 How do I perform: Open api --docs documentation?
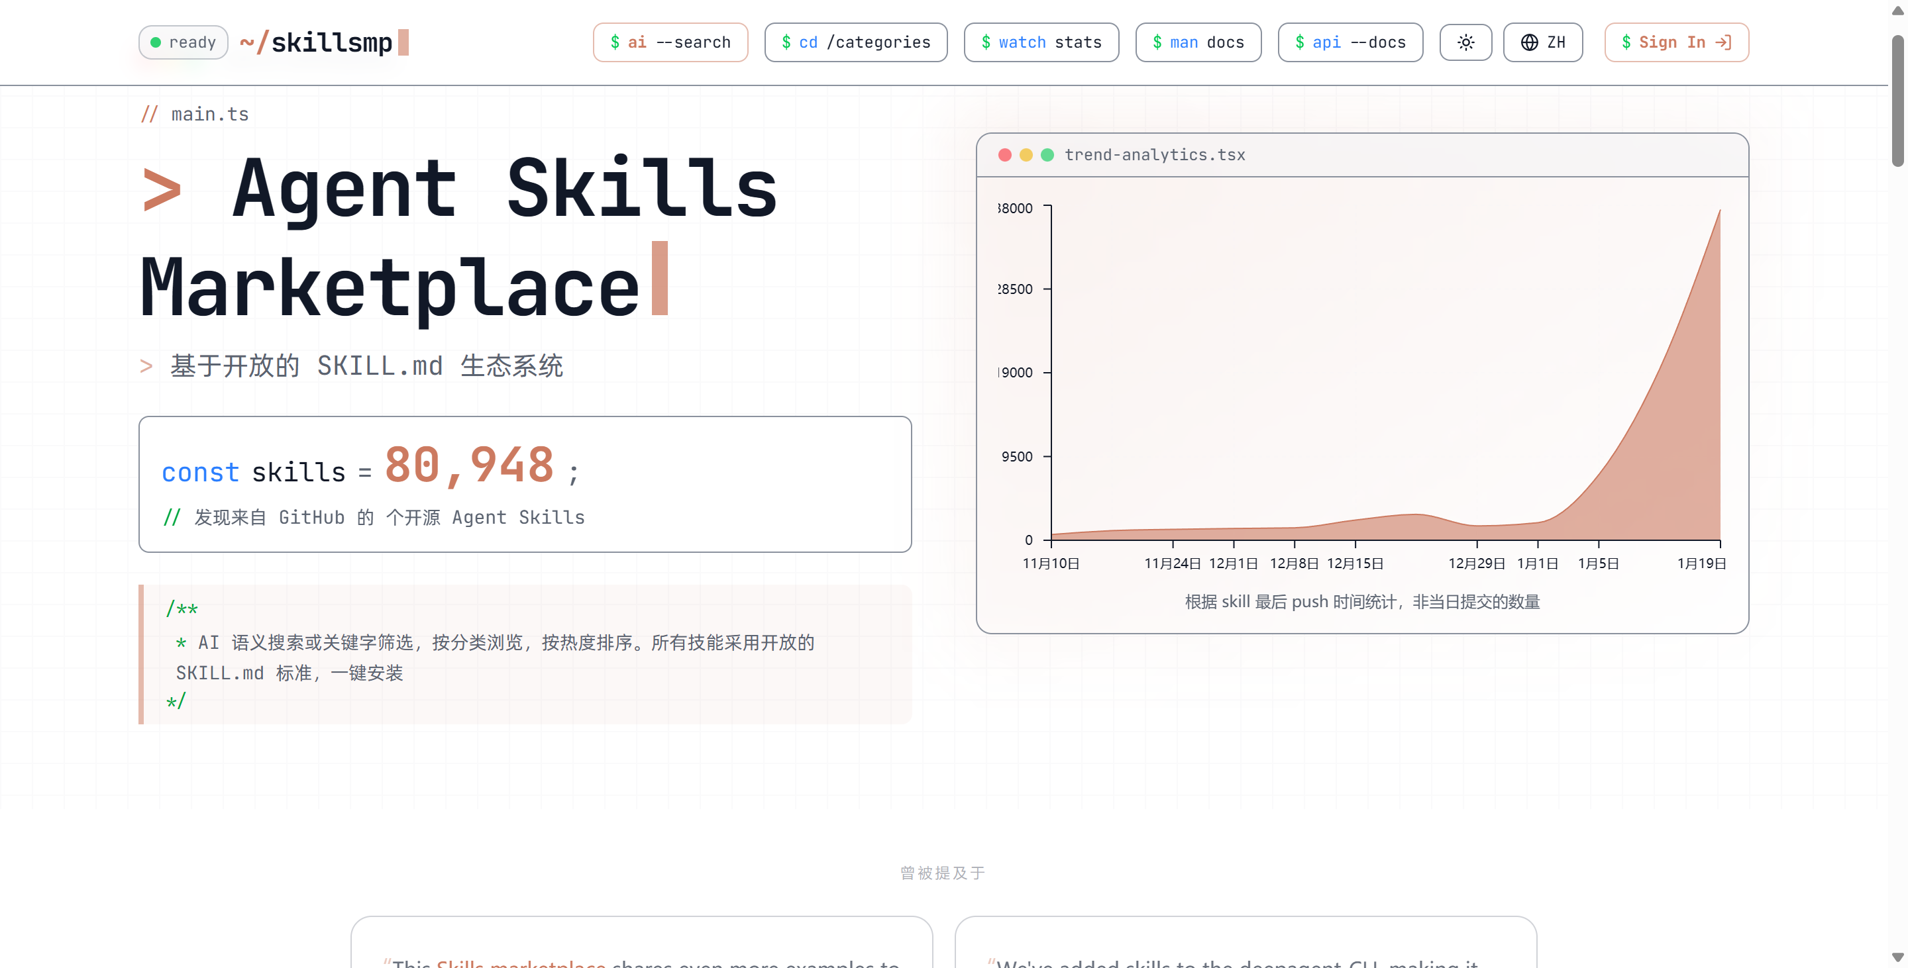point(1350,42)
